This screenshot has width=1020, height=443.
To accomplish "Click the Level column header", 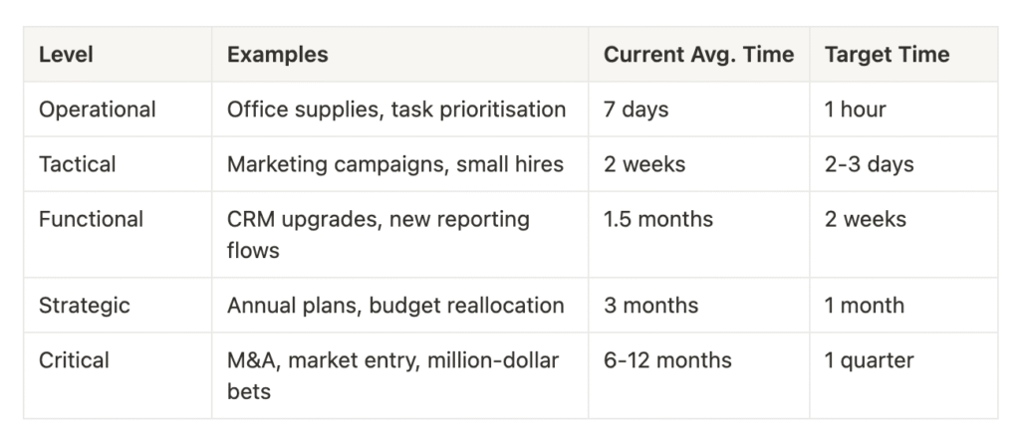I will point(118,54).
